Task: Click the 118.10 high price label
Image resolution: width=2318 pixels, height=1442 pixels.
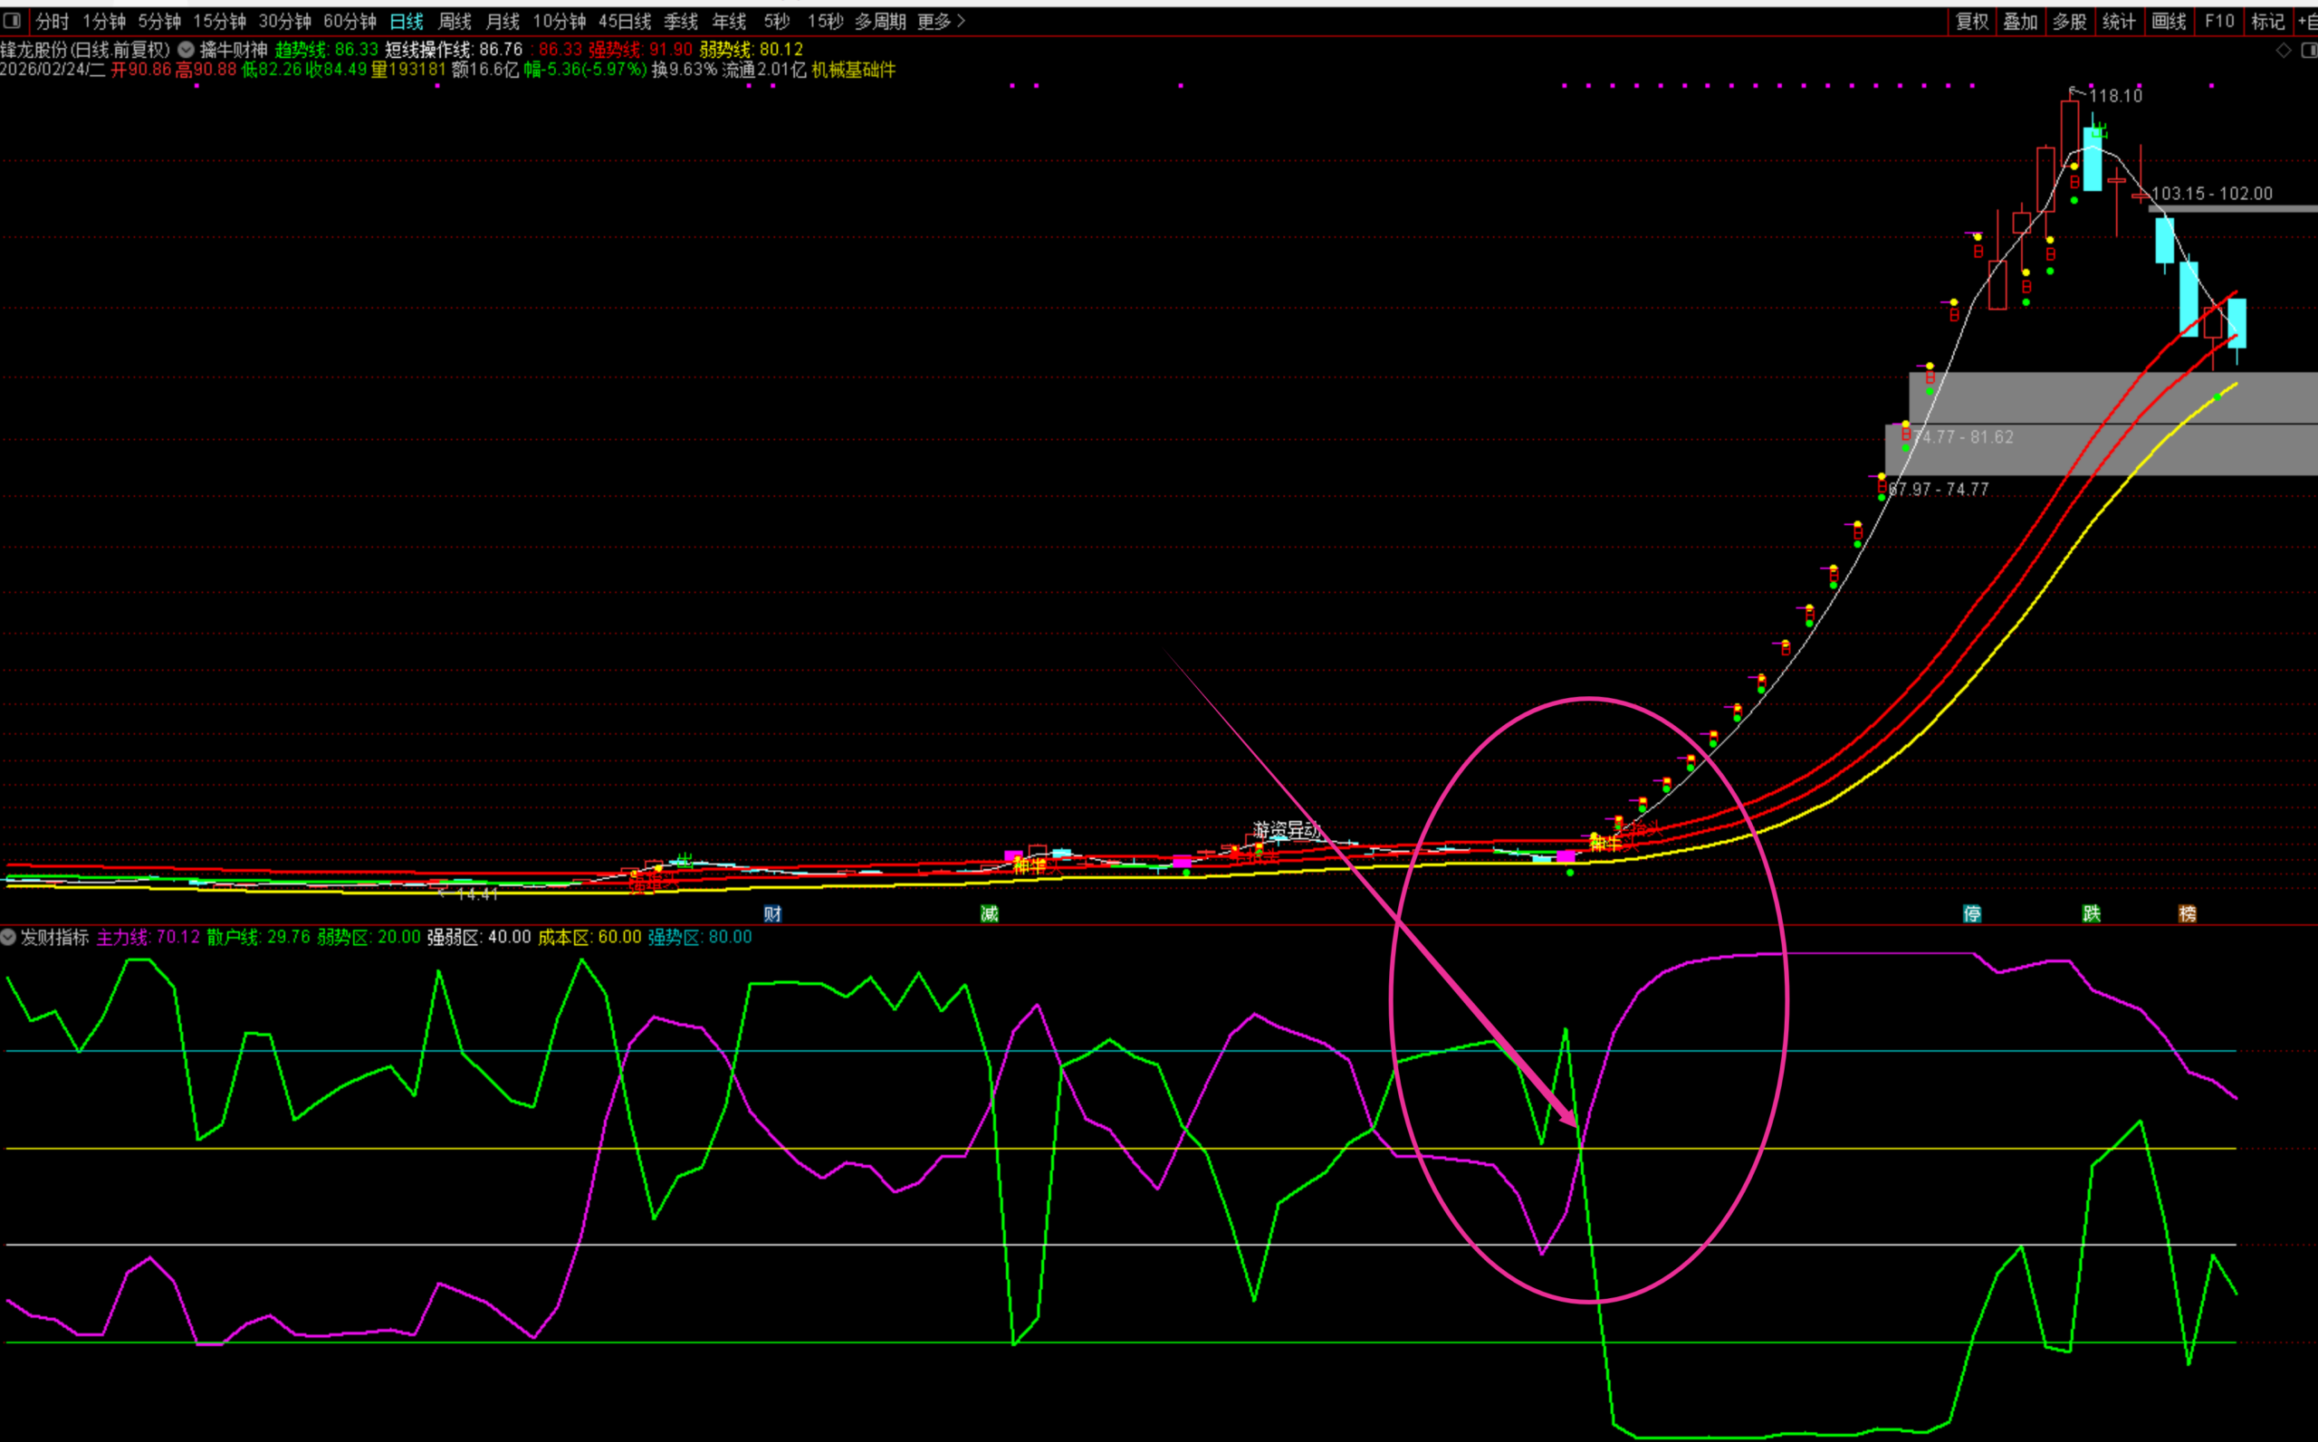Action: [2115, 95]
